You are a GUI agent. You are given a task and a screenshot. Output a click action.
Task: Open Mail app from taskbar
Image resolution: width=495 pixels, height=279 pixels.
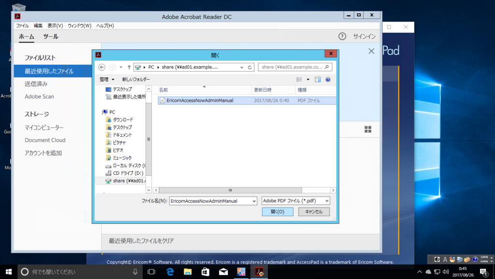pyautogui.click(x=223, y=272)
